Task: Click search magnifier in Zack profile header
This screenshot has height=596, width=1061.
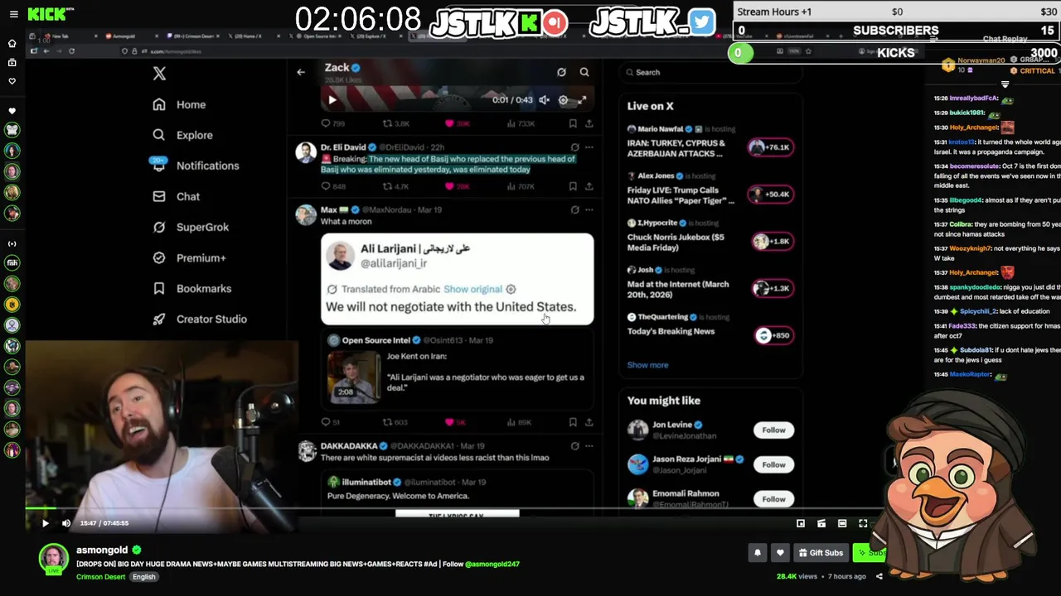Action: 584,72
